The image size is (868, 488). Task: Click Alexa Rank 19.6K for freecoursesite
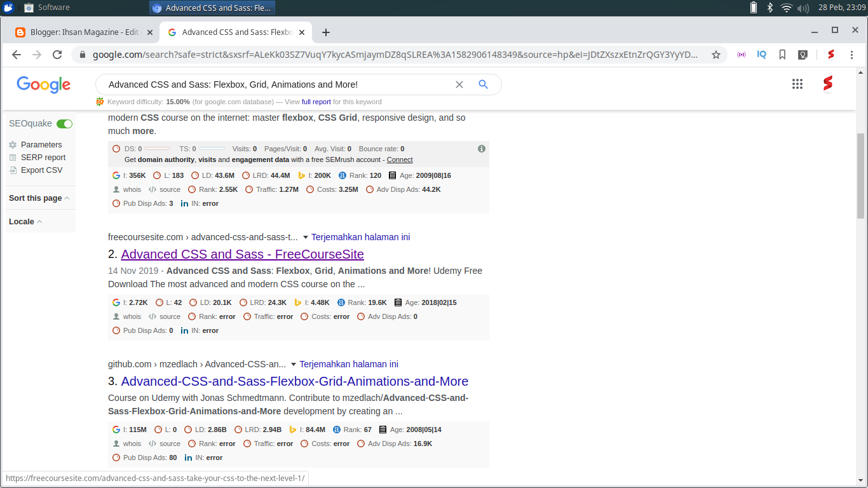point(377,302)
